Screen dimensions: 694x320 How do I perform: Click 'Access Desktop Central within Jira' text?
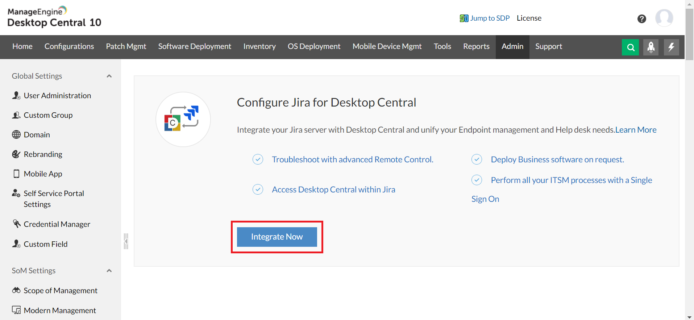pos(333,190)
